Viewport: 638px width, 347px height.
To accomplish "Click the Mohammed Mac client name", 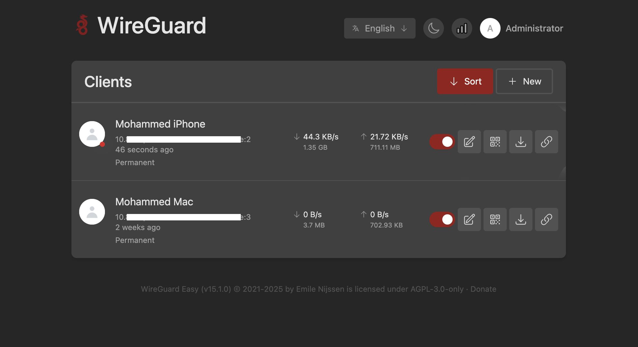I will tap(154, 202).
